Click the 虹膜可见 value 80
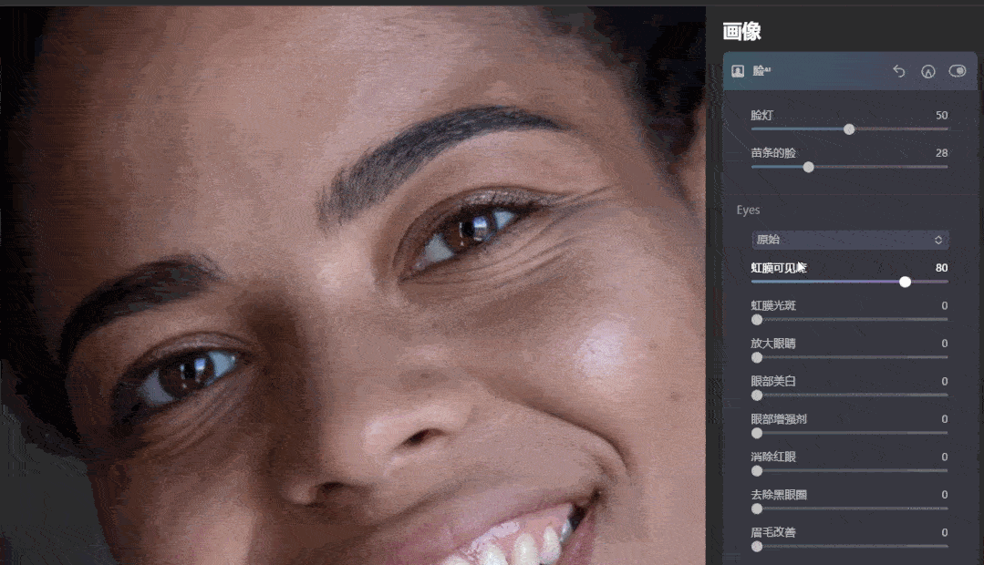984x565 pixels. click(941, 268)
